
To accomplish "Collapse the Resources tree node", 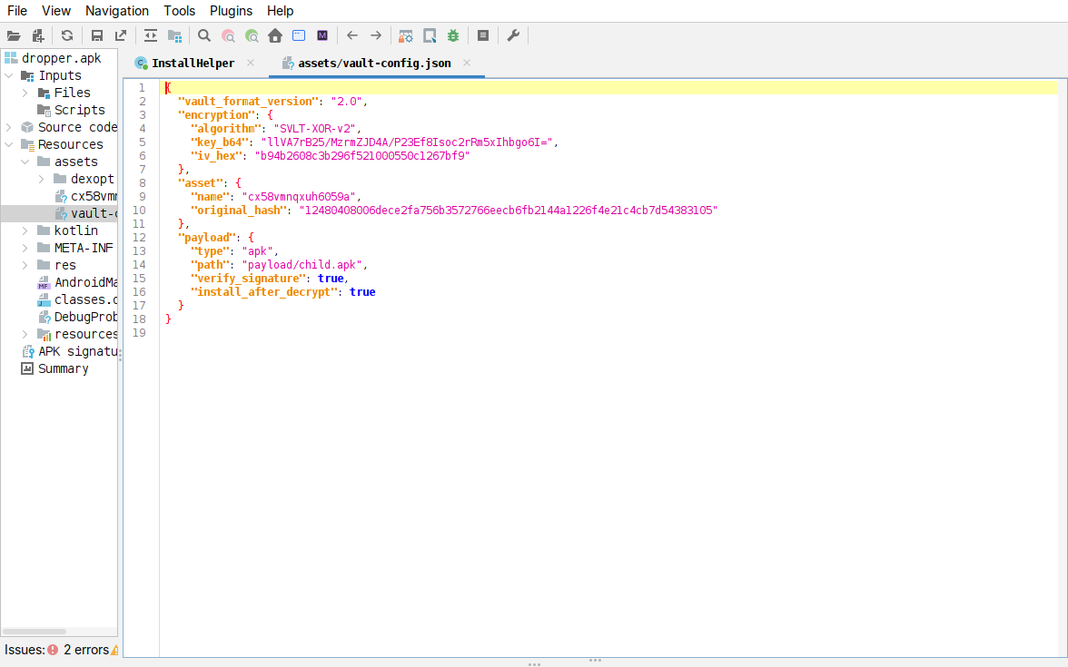I will tap(9, 144).
